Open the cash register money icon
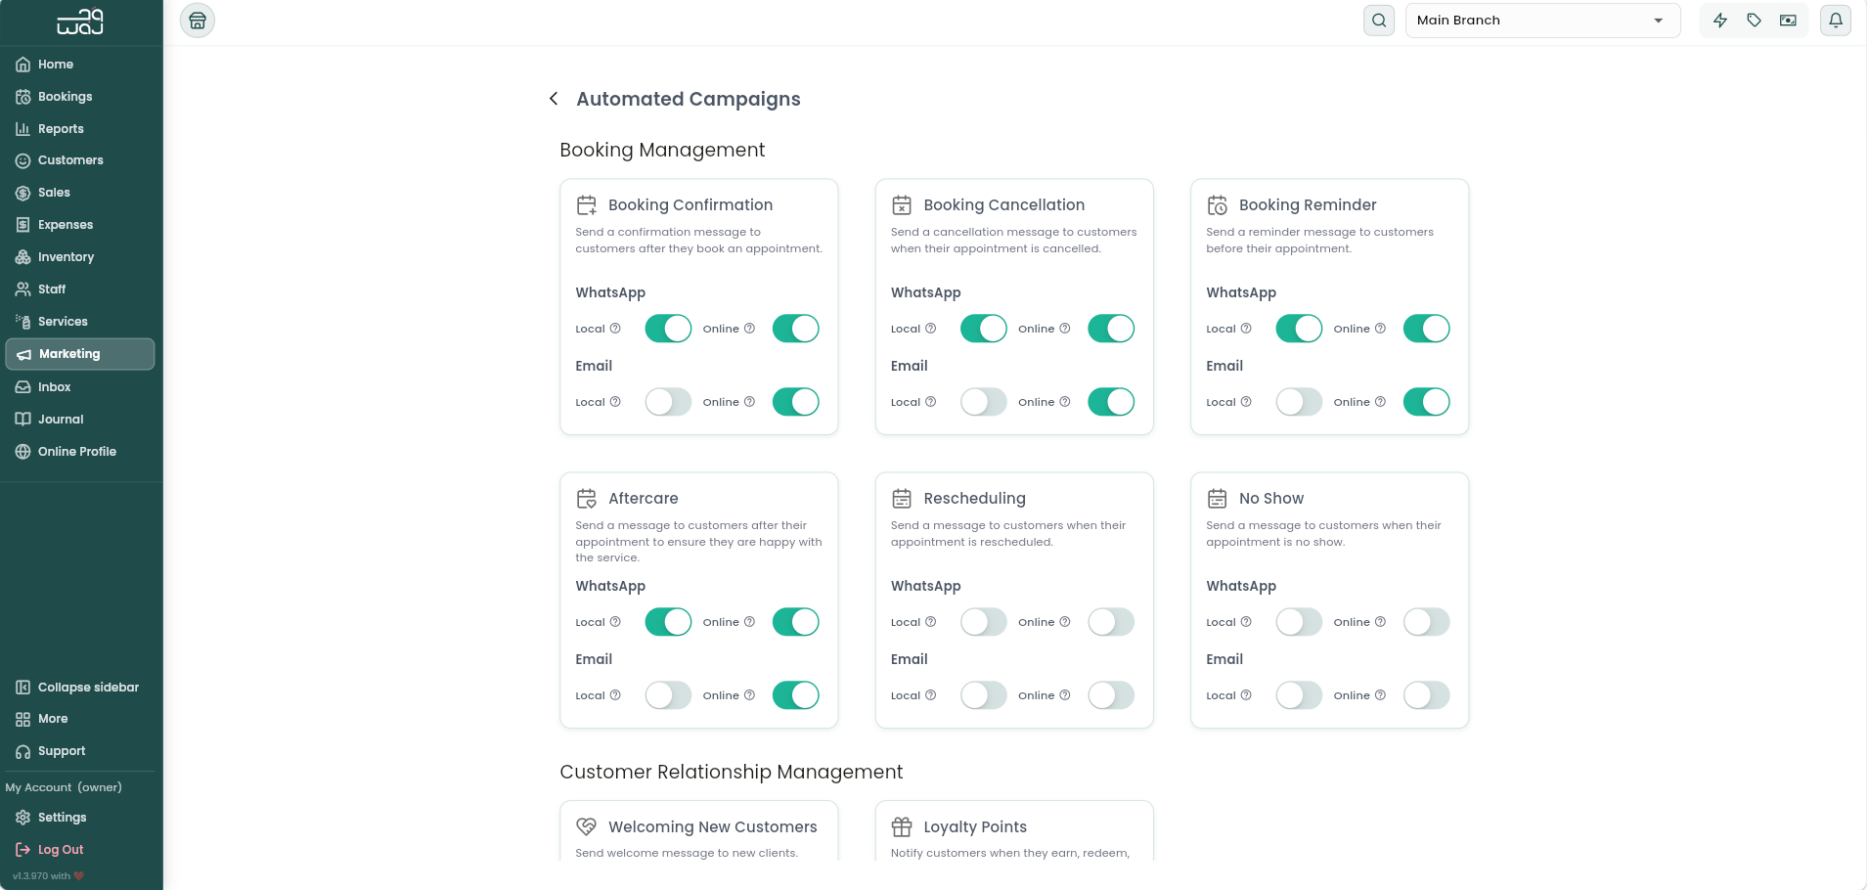This screenshot has width=1869, height=890. (x=1788, y=21)
